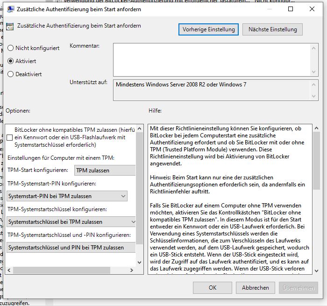
Task: Click Optionen horizontal scroll-left arrow
Action: [x=9, y=270]
